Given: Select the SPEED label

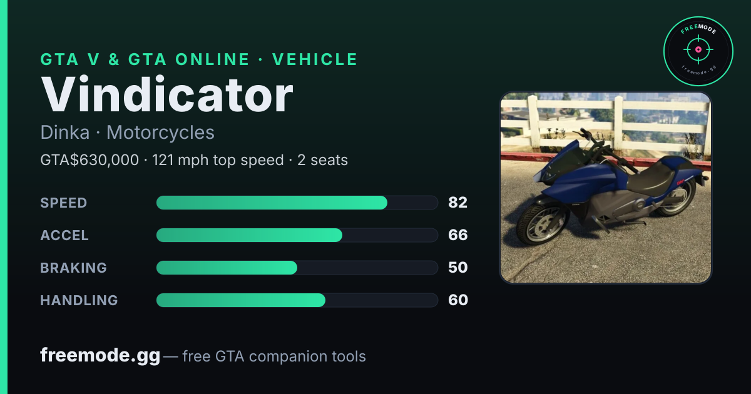Looking at the screenshot, I should click(x=64, y=203).
